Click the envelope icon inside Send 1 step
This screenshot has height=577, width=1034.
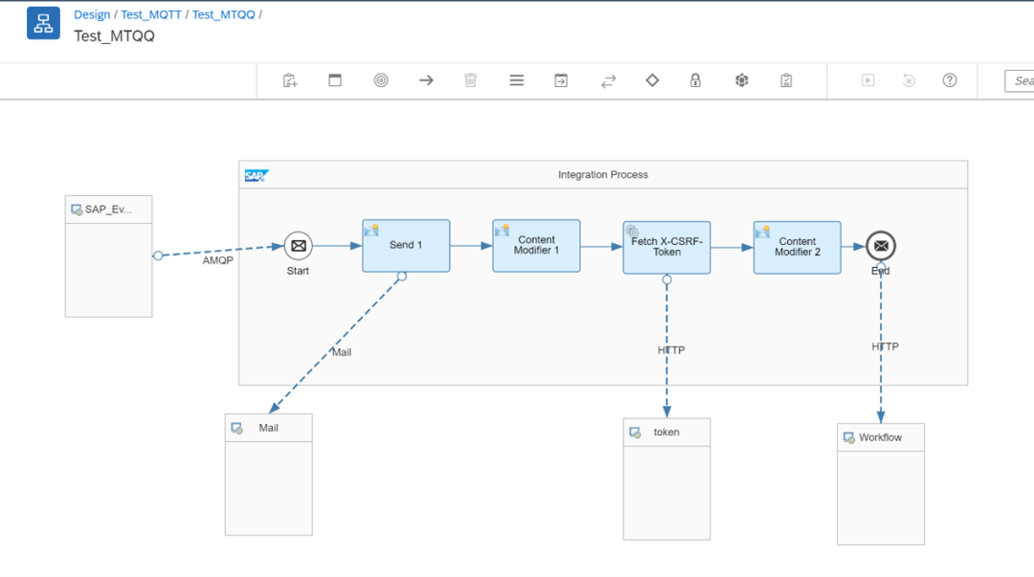(371, 230)
